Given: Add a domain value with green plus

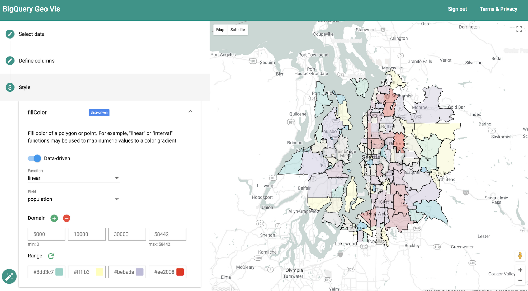Looking at the screenshot, I should (x=54, y=218).
